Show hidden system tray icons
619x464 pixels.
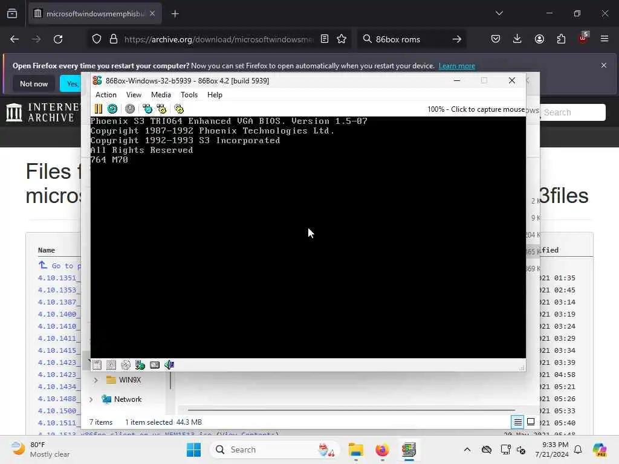pos(467,449)
